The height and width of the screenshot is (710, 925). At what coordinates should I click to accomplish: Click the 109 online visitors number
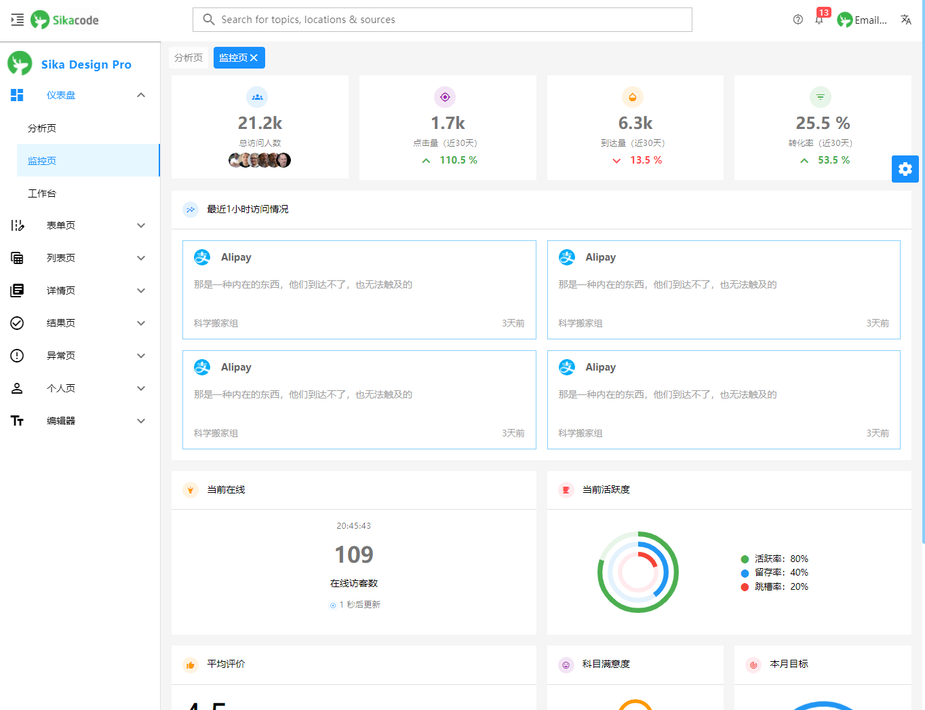coord(354,555)
